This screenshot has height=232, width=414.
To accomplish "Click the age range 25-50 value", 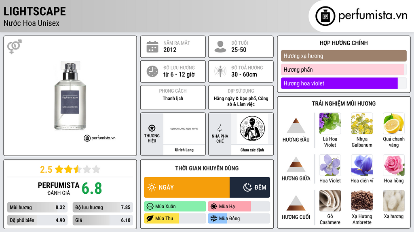I will [239, 50].
